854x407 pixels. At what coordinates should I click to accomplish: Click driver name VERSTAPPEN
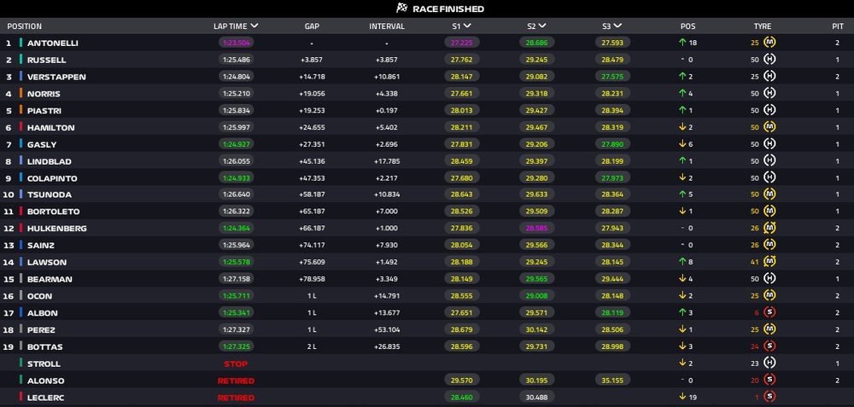pyautogui.click(x=56, y=77)
